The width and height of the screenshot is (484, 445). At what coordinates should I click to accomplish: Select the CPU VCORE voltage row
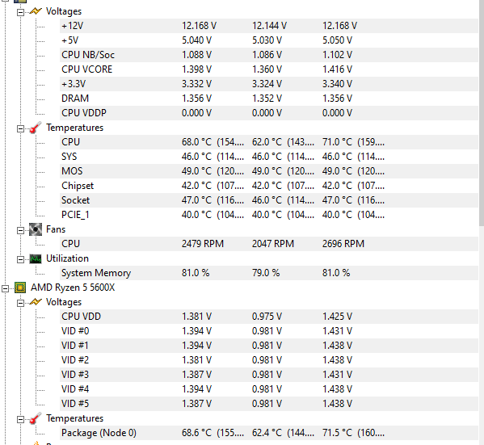click(269, 69)
